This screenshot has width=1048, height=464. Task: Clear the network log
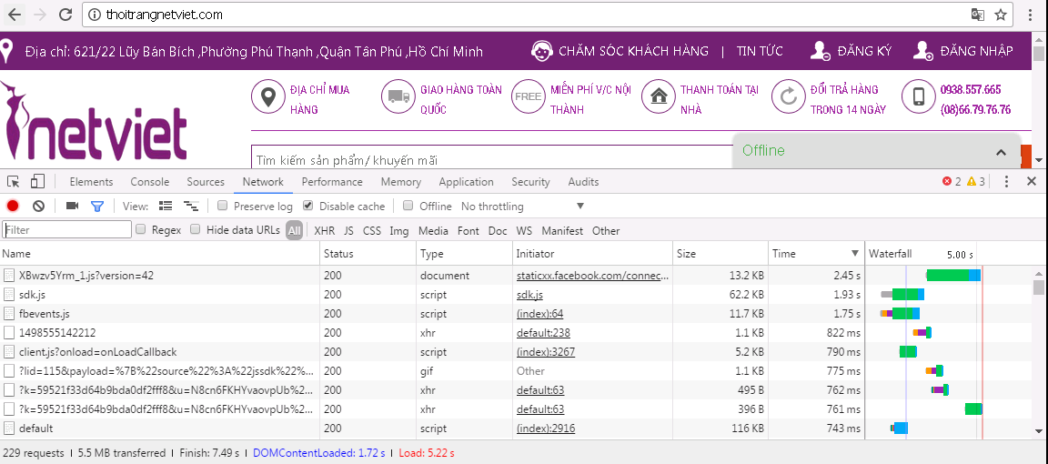click(x=38, y=206)
